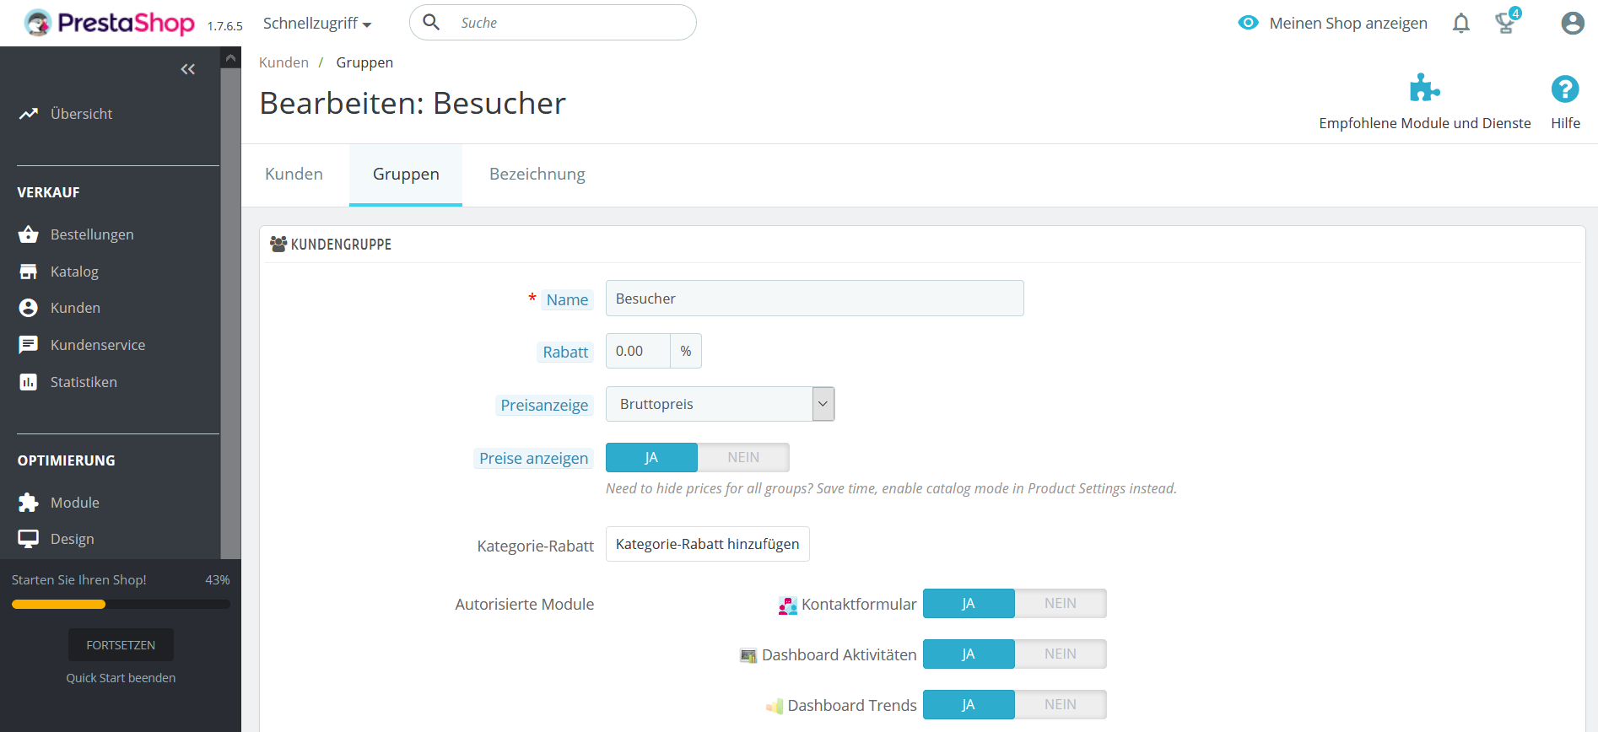The width and height of the screenshot is (1598, 732).
Task: Open Statistiken chart icon in sidebar
Action: pos(28,382)
